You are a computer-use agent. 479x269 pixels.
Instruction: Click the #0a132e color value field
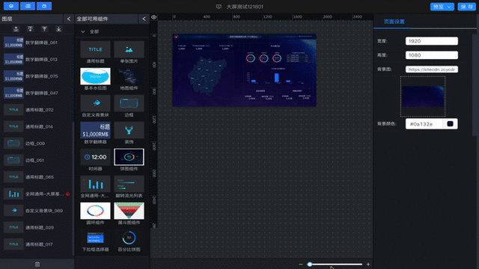click(x=424, y=124)
